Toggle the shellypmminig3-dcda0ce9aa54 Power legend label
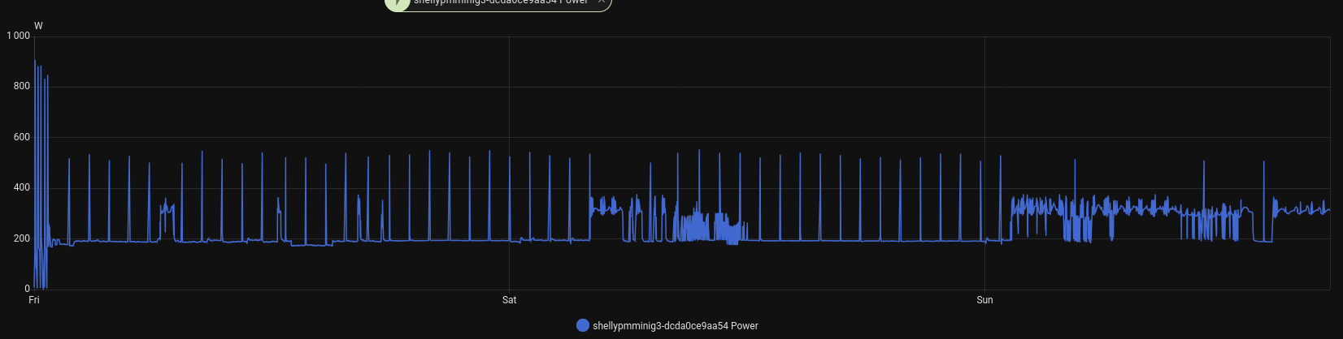1343x339 pixels. tap(675, 326)
